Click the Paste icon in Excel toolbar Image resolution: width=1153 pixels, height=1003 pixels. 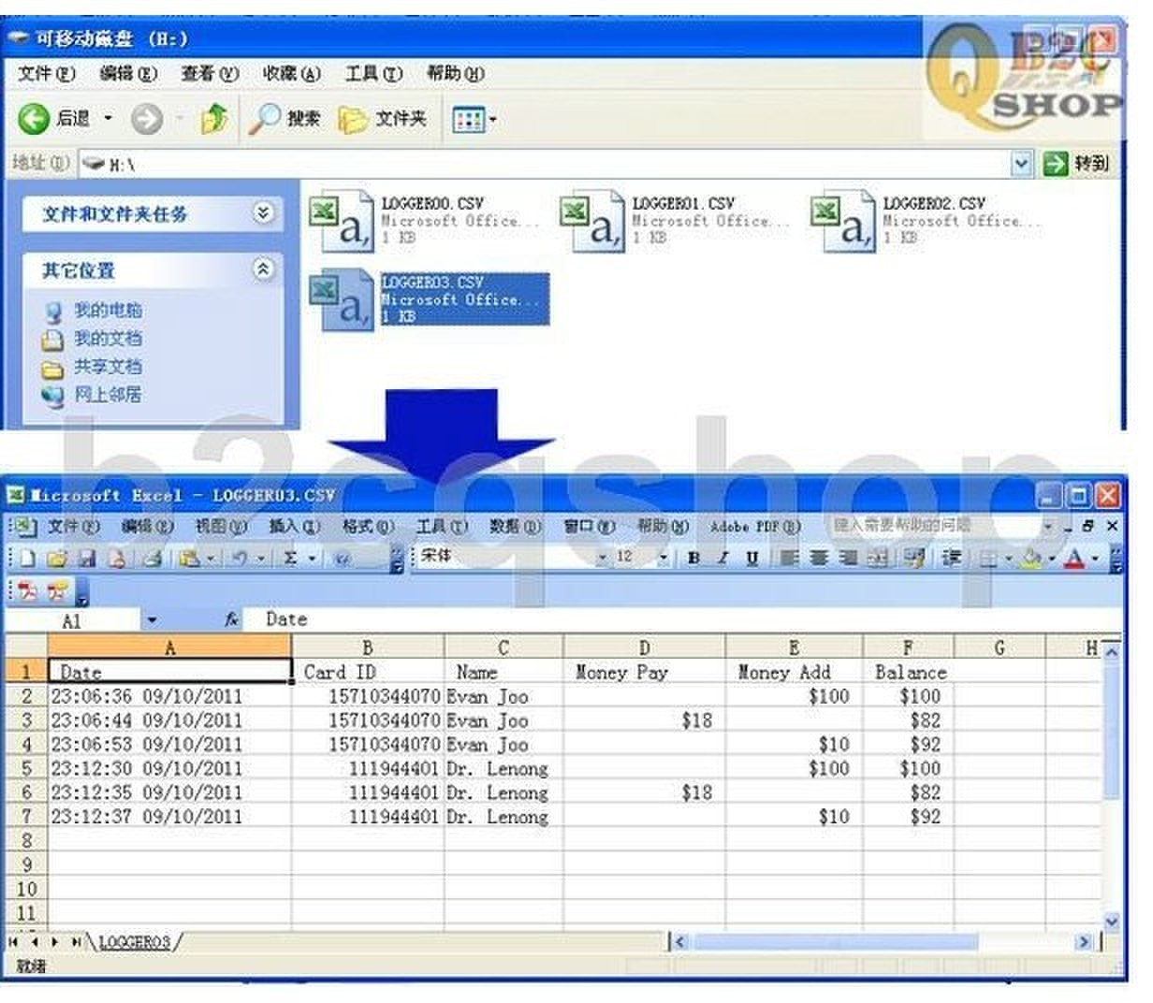tap(190, 559)
